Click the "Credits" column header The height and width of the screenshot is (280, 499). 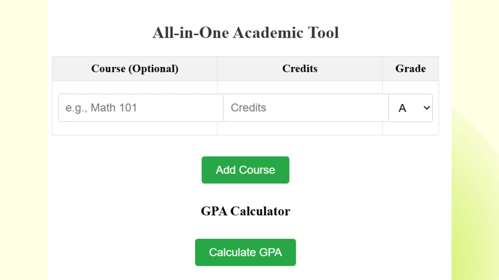click(300, 69)
